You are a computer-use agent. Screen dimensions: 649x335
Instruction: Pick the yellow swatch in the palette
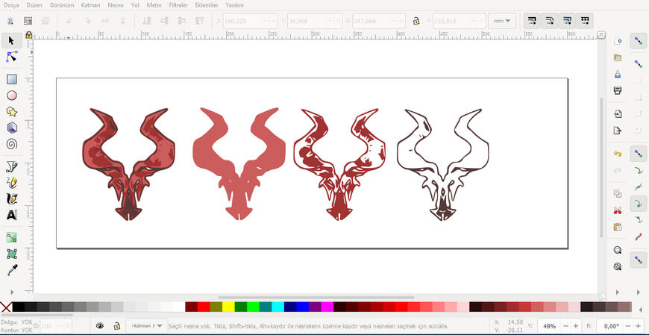click(x=228, y=307)
